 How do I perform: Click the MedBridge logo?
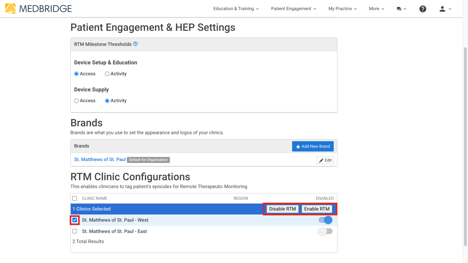[x=38, y=8]
